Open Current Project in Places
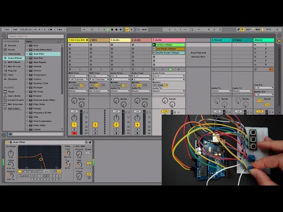 (x=14, y=100)
